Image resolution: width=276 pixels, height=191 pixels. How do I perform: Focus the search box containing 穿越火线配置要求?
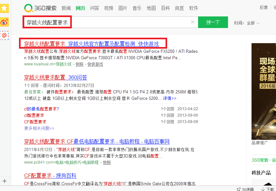pyautogui.click(x=110, y=22)
